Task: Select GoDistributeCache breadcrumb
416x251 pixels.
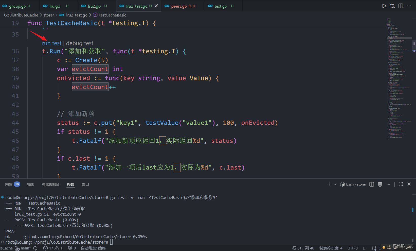Action: 21,15
